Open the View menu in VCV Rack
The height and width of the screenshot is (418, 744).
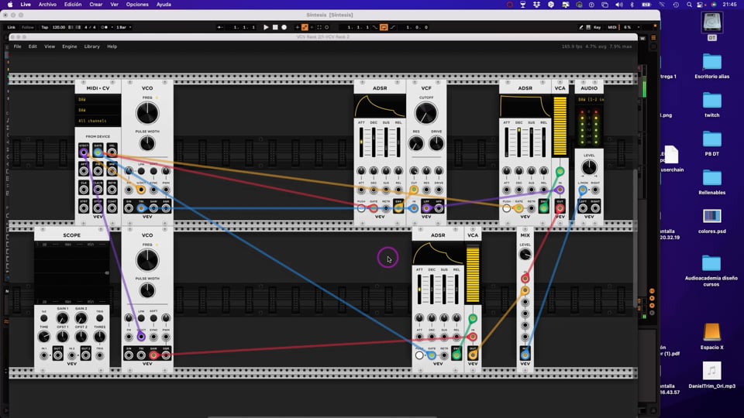pos(50,46)
